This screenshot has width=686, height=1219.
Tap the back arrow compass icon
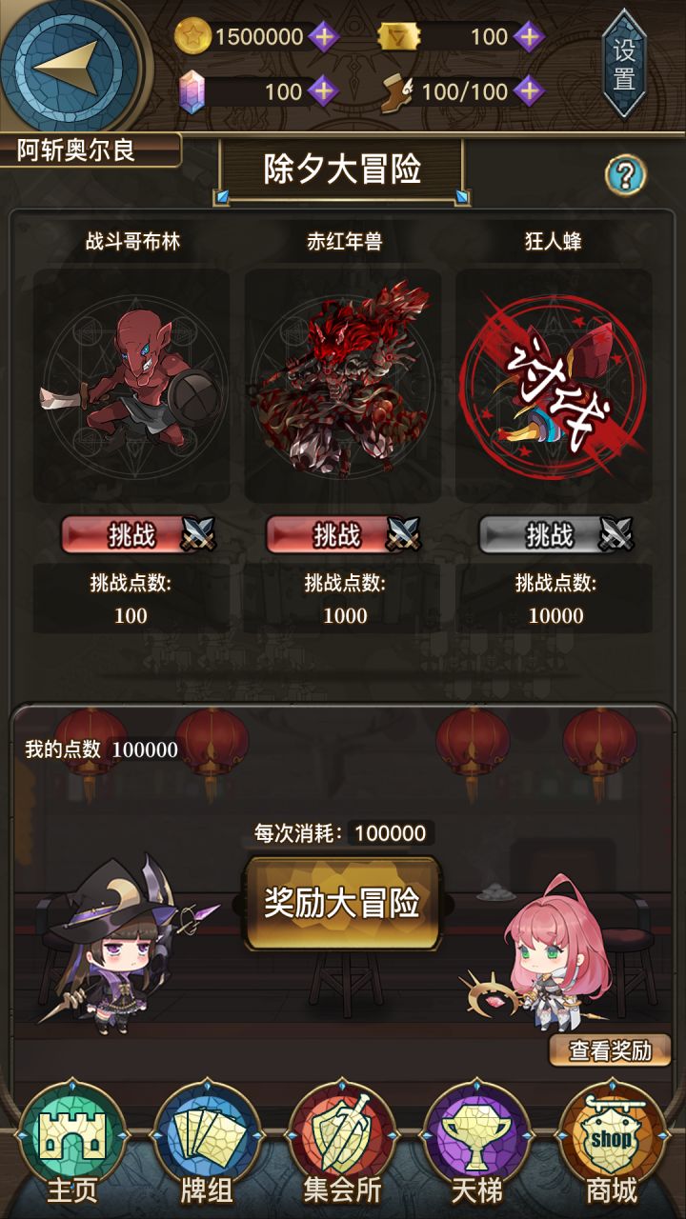coord(70,65)
